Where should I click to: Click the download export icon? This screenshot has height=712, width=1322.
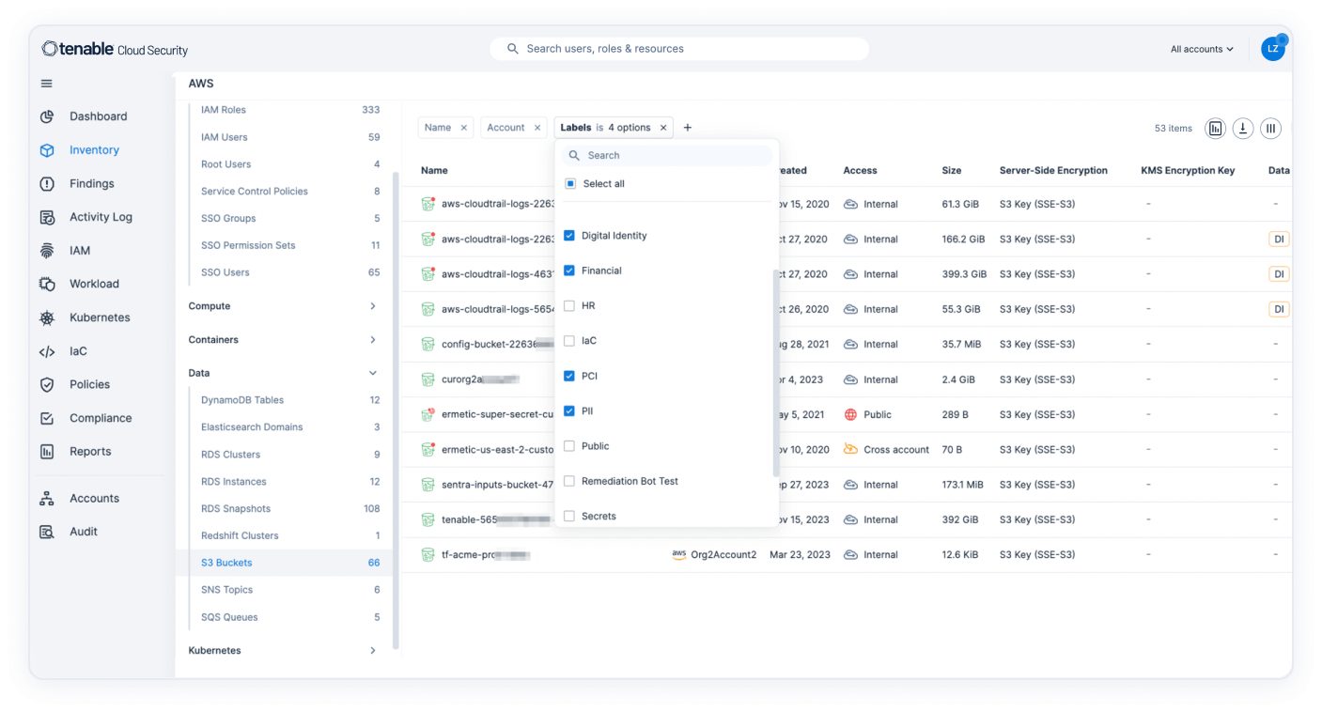(1243, 129)
